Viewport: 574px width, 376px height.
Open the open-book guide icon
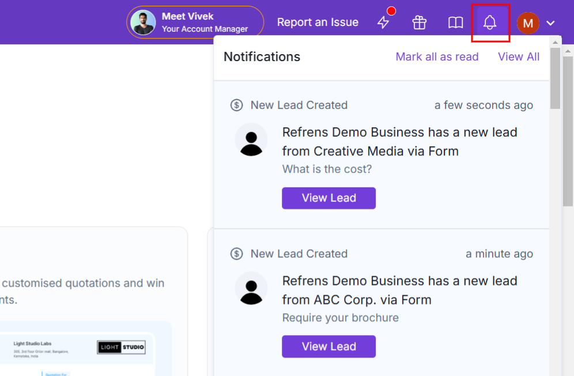coord(455,22)
